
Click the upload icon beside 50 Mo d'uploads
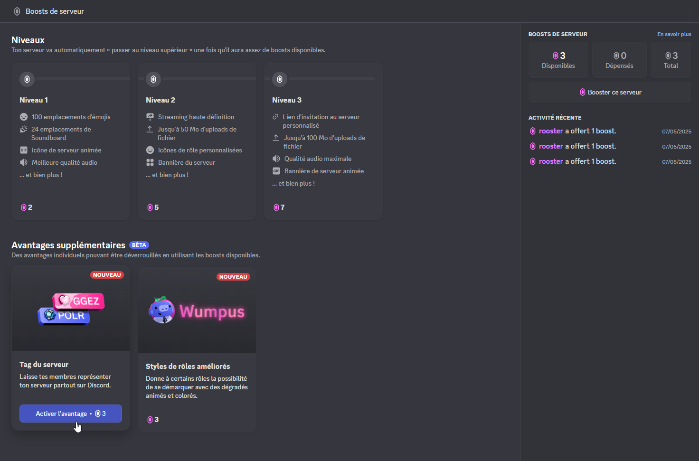[x=150, y=129]
